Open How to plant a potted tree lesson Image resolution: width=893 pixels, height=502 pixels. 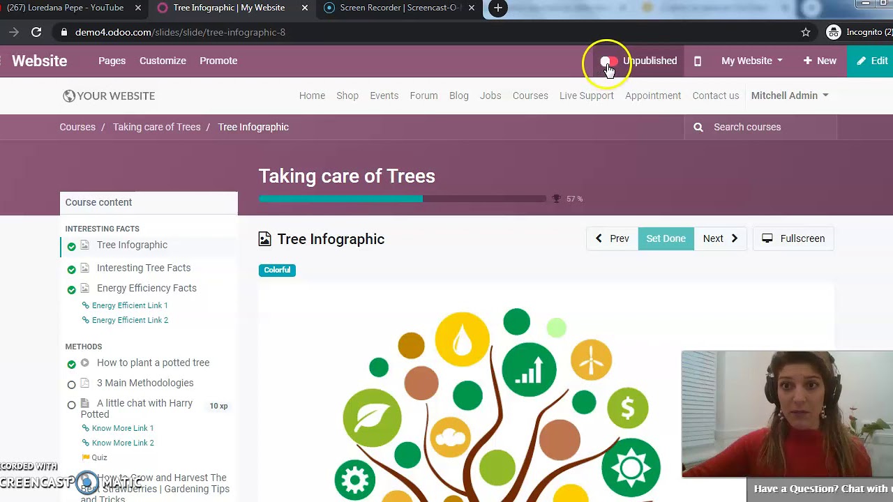153,363
